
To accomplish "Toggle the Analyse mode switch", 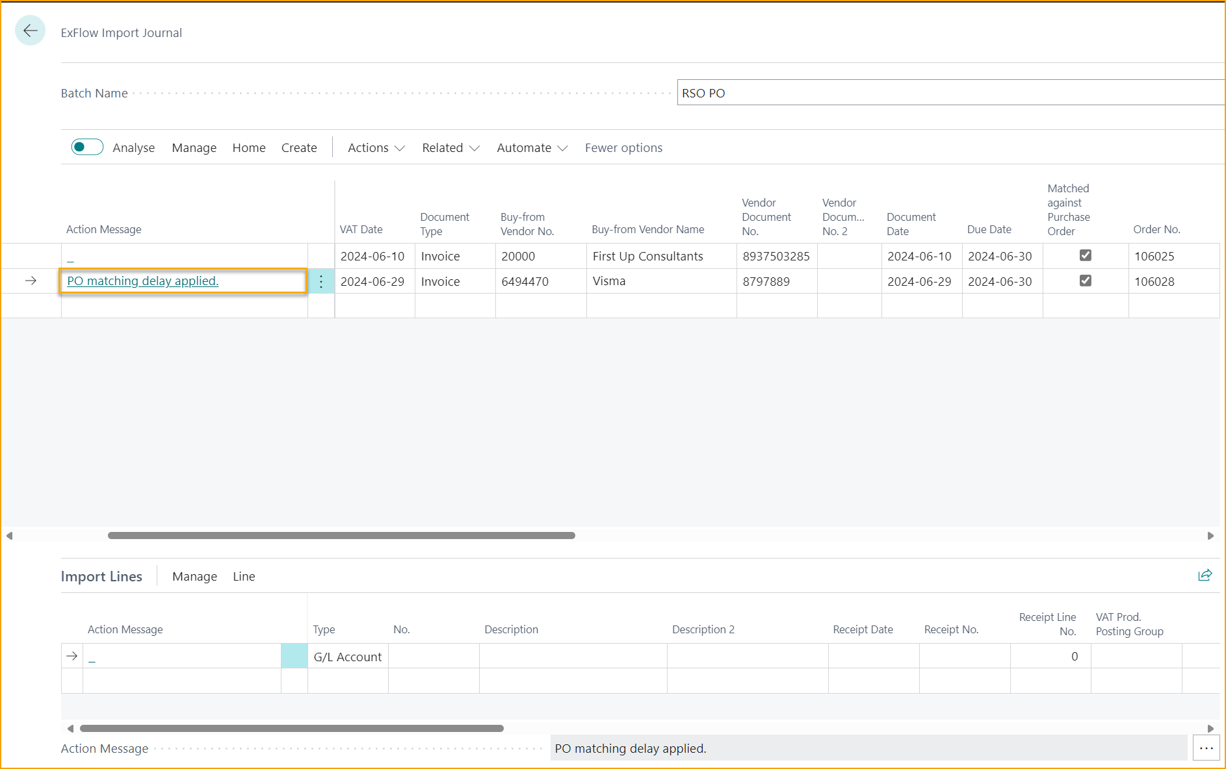I will tap(87, 147).
